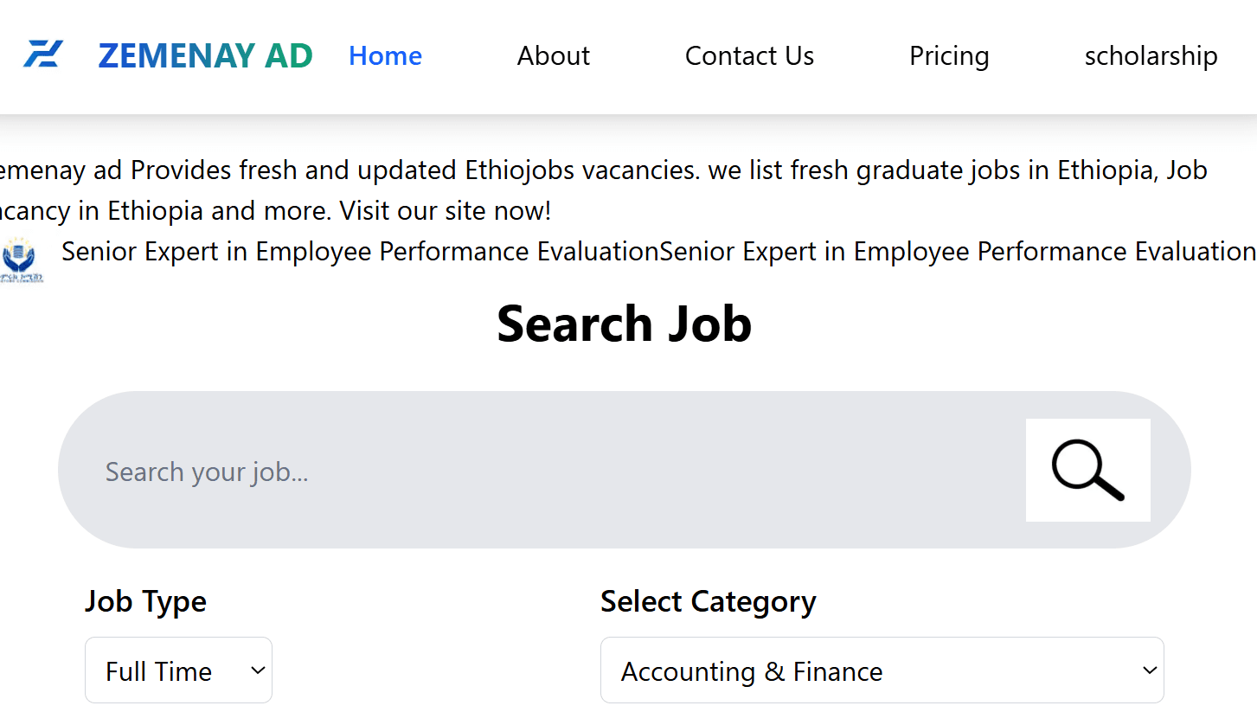Expand the Full Time selector chevron
This screenshot has width=1257, height=712.
pos(256,670)
